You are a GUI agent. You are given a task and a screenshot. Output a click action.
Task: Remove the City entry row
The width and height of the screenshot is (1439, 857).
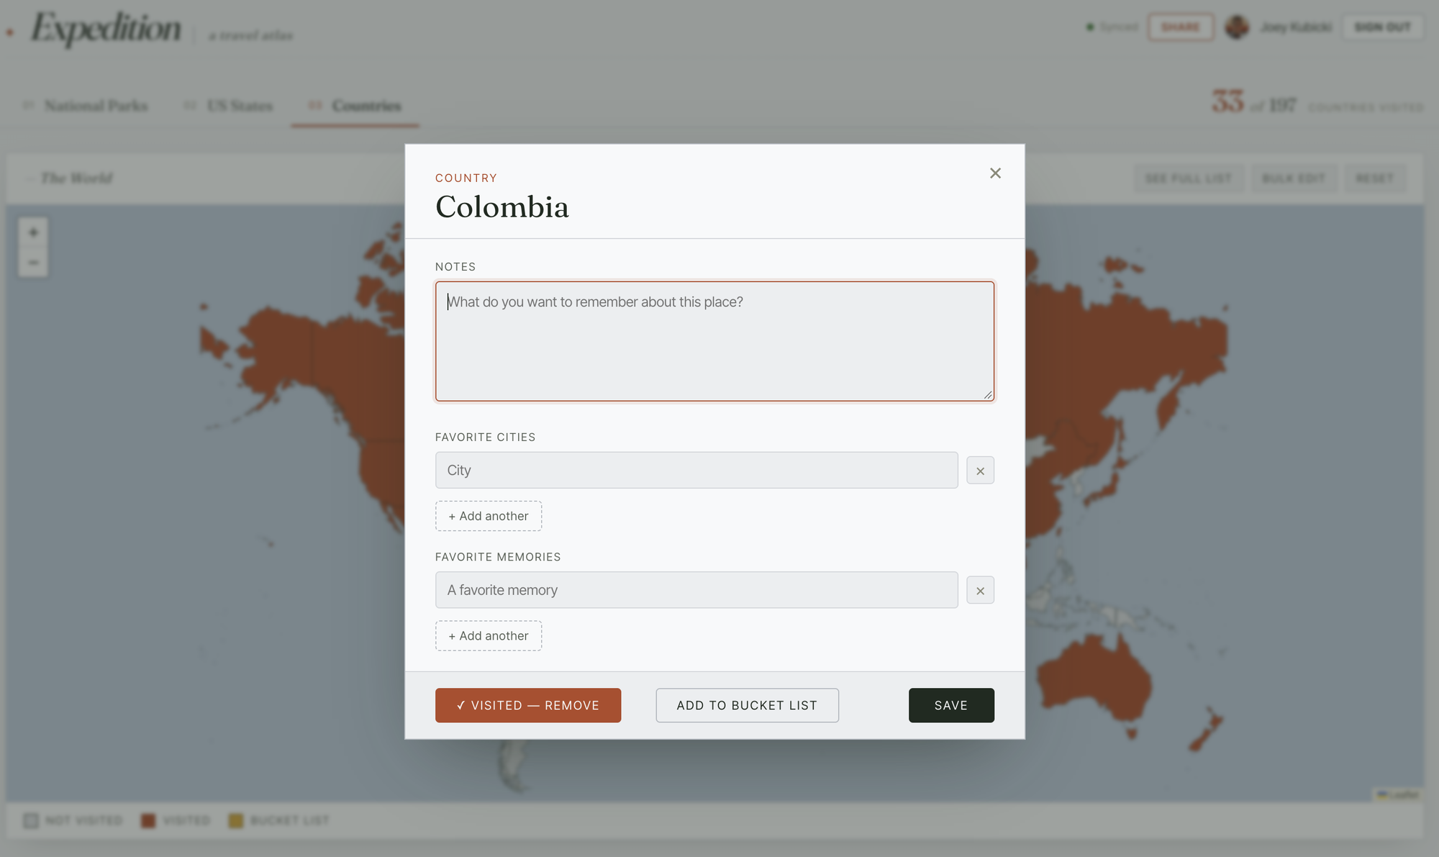click(x=980, y=471)
